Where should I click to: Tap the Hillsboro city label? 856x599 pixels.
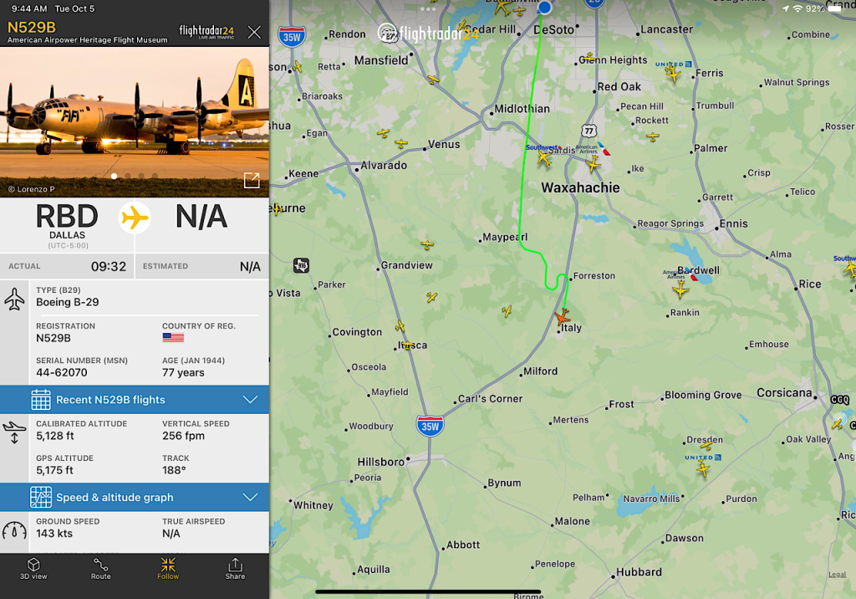pyautogui.click(x=380, y=462)
